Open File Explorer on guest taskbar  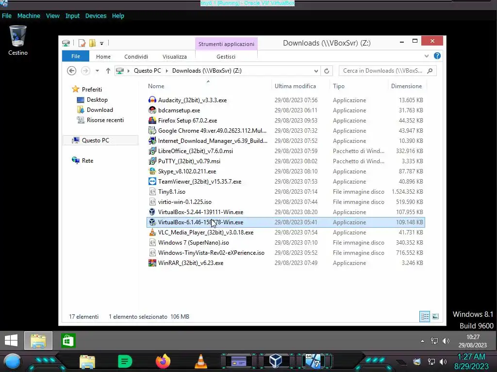click(x=38, y=341)
